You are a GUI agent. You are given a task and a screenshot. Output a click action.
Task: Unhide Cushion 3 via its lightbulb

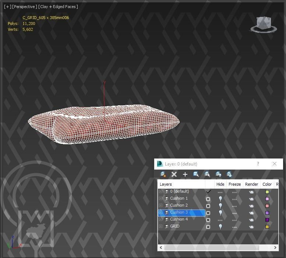pos(220,212)
